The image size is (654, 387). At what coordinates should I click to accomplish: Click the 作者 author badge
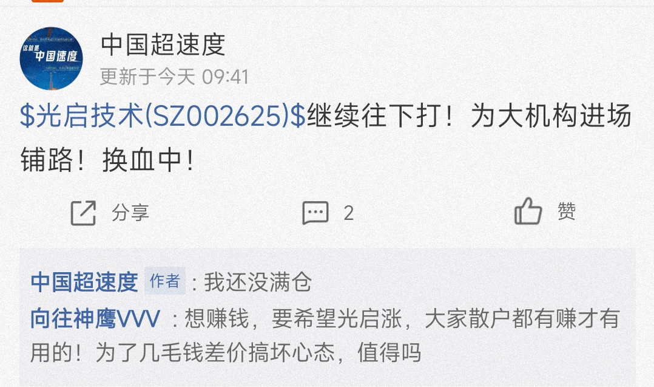pos(165,281)
